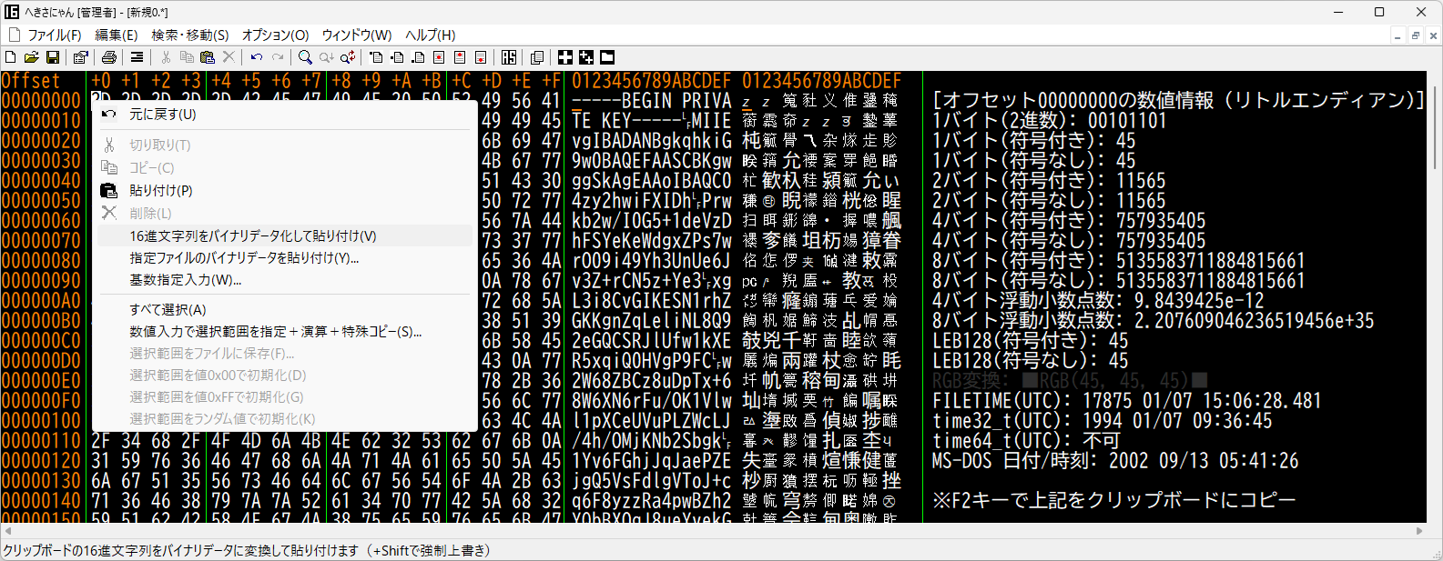Viewport: 1443px width, 561px height.
Task: Click the horizontal scrollbar right arrow
Action: click(x=1419, y=531)
